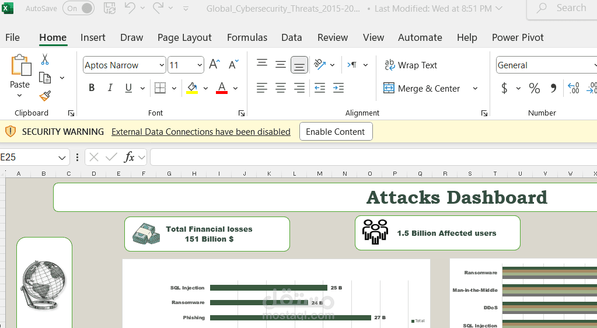Image resolution: width=597 pixels, height=328 pixels.
Task: Click Decrease Indent icon
Action: [320, 88]
